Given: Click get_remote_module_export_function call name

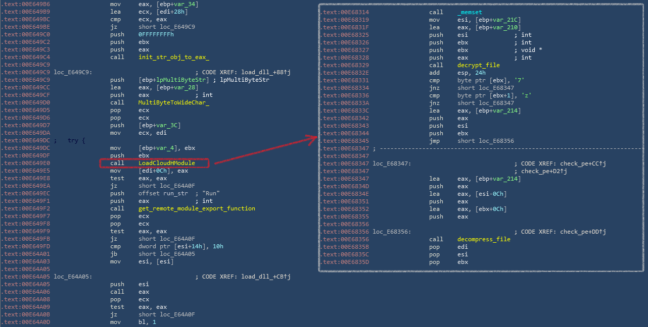Looking at the screenshot, I should 197,208.
